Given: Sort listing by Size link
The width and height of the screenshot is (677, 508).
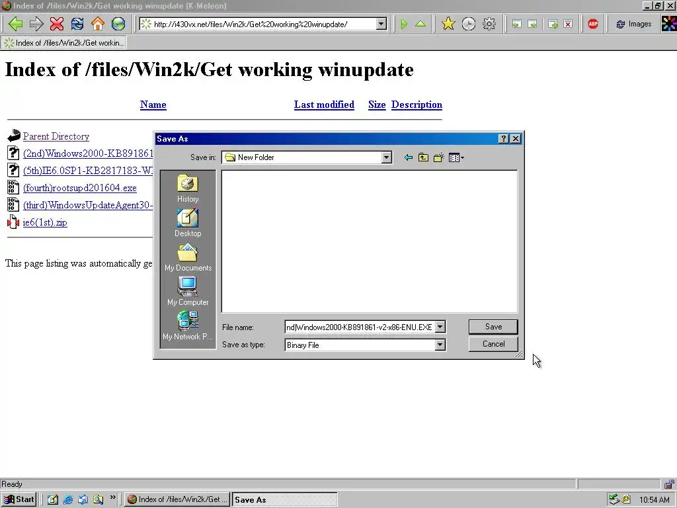Looking at the screenshot, I should pos(376,105).
